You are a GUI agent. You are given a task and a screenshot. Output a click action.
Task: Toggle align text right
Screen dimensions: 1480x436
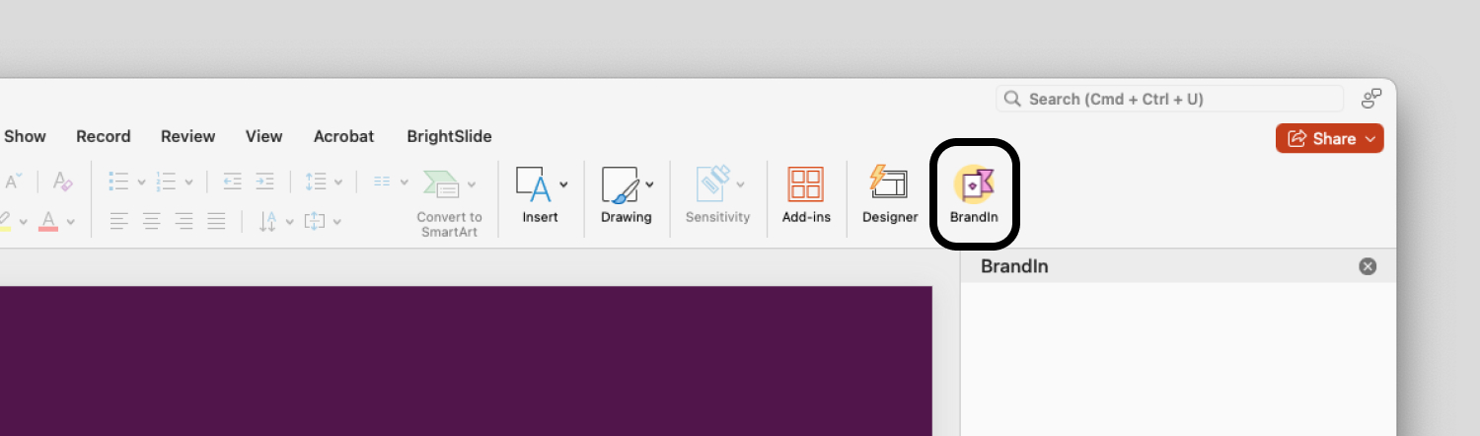(x=184, y=221)
